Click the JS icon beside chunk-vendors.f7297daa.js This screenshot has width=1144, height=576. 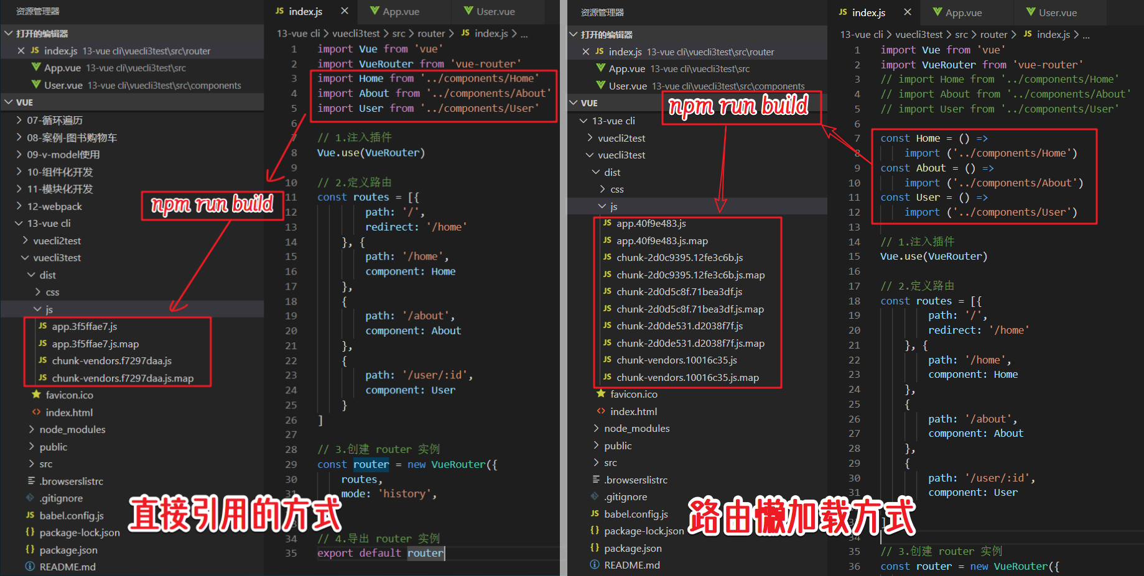coord(43,360)
